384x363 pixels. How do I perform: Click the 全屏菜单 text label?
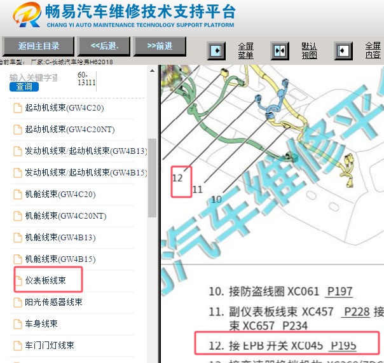click(245, 51)
